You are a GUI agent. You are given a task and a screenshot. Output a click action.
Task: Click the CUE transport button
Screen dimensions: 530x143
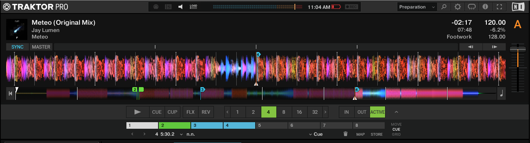pyautogui.click(x=157, y=112)
